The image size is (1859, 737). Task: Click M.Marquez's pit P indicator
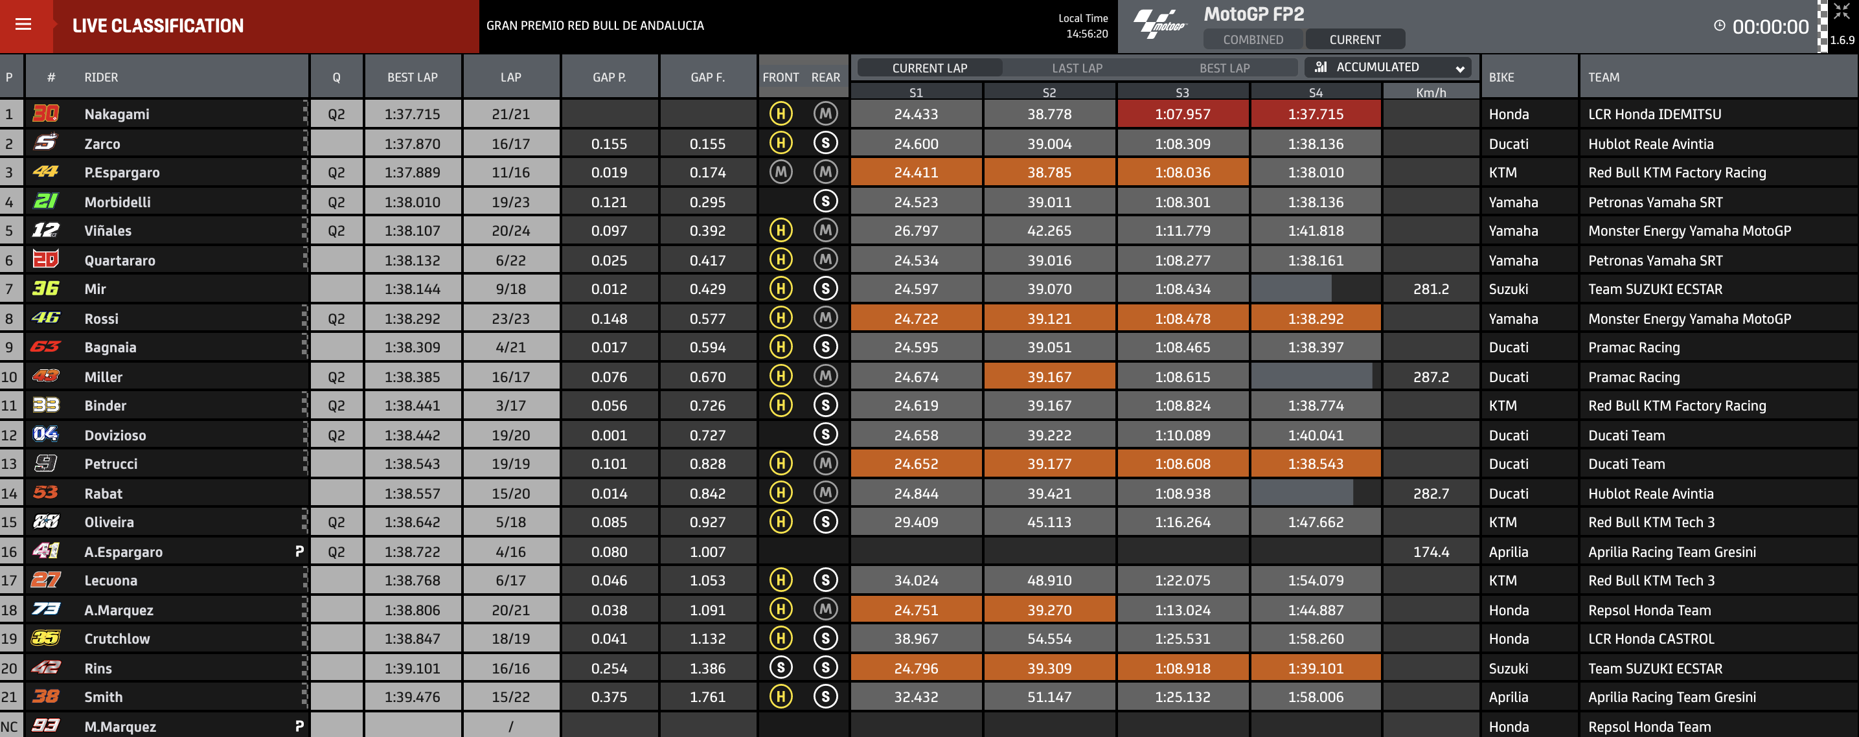point(299,725)
